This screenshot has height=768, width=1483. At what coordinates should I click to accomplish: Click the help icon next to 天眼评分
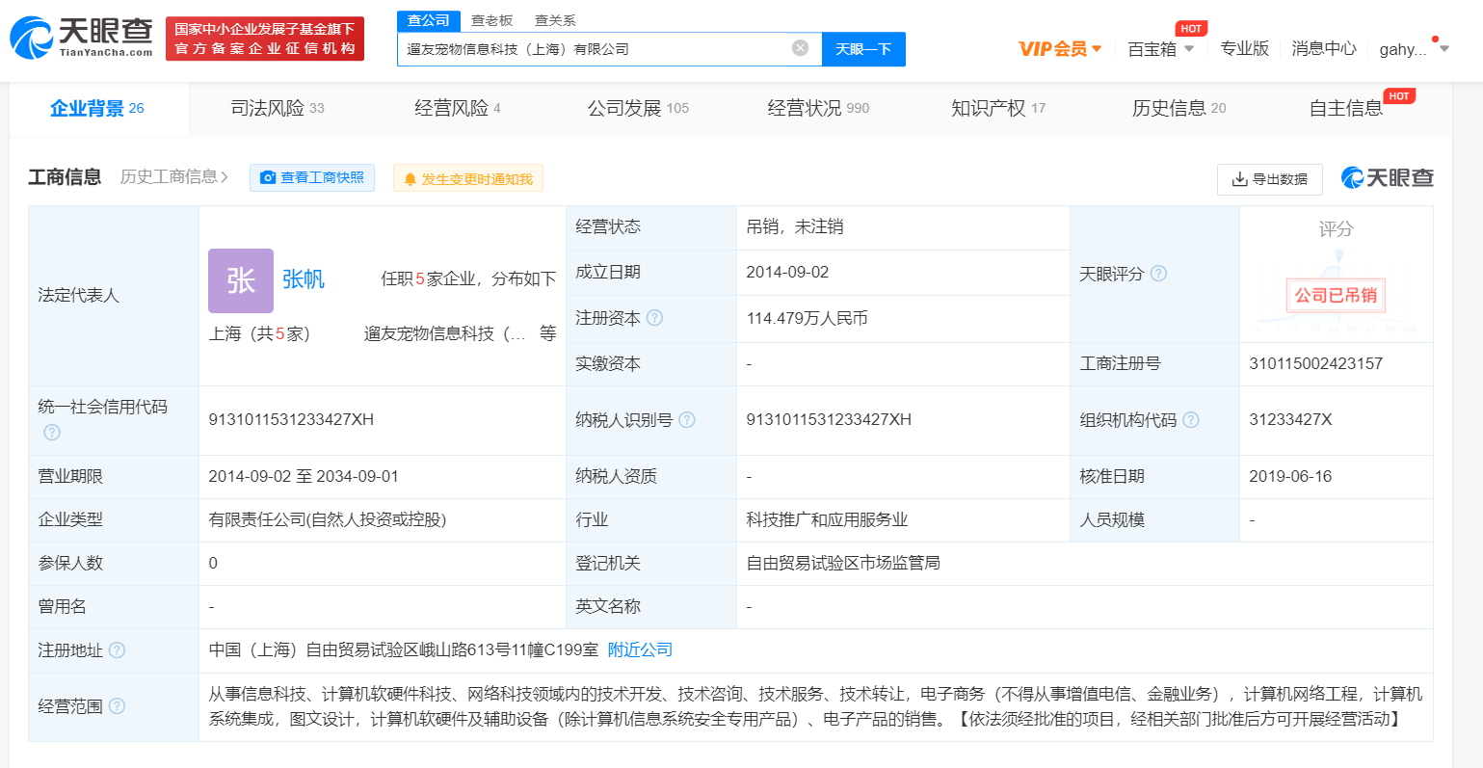(x=1159, y=274)
